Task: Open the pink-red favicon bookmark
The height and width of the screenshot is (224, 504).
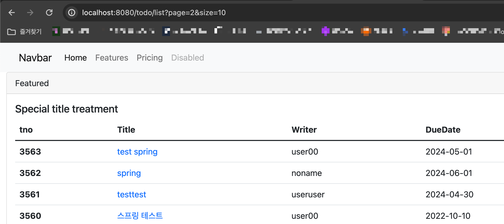Action: [446, 31]
